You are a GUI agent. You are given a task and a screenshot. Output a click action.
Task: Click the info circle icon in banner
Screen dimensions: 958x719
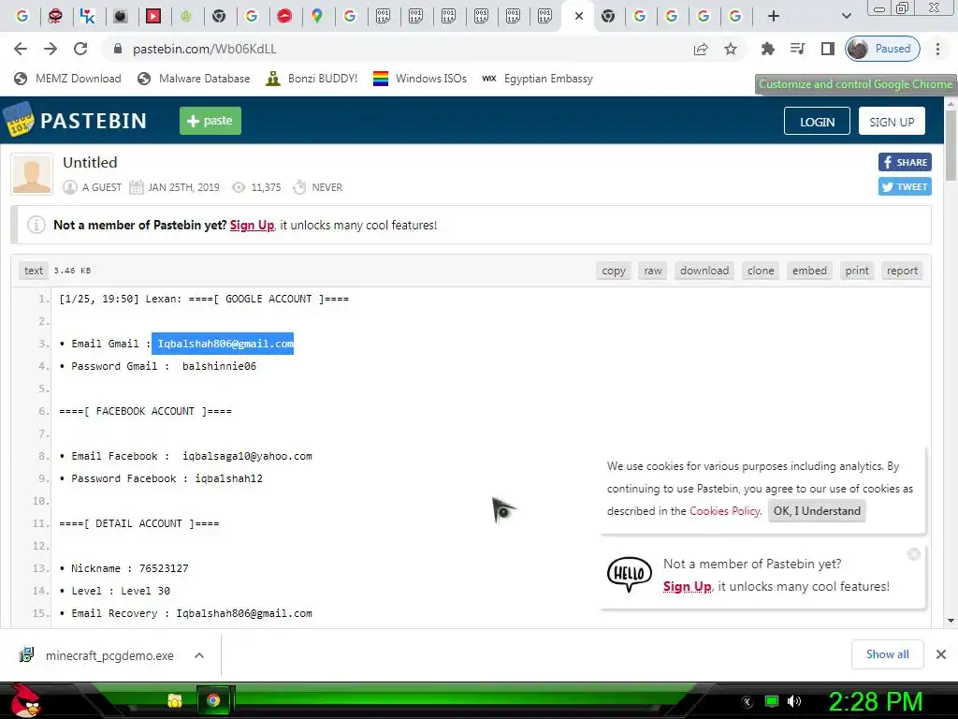pos(36,225)
